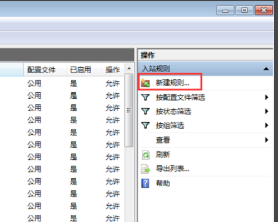Image resolution: width=278 pixels, height=222 pixels.
Task: Click the green refresh icon for 刷新
Action: coord(146,155)
